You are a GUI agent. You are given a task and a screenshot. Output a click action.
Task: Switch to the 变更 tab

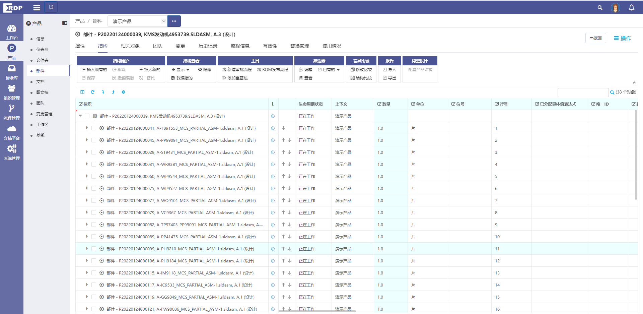pyautogui.click(x=181, y=46)
